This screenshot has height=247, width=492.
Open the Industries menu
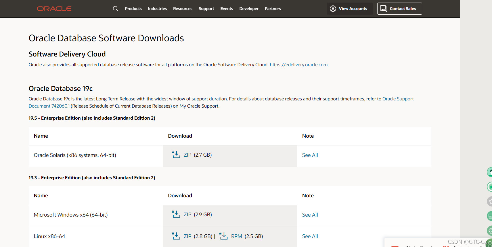157,9
